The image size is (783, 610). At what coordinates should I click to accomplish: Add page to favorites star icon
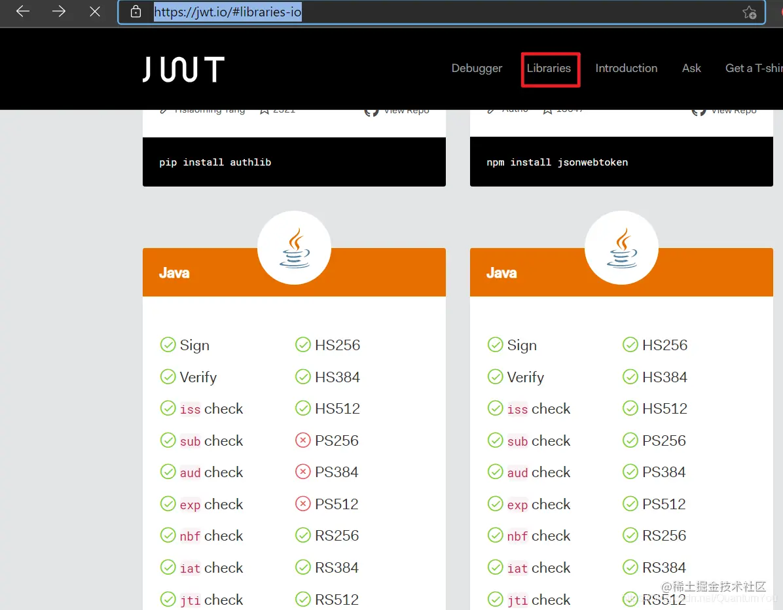(749, 12)
